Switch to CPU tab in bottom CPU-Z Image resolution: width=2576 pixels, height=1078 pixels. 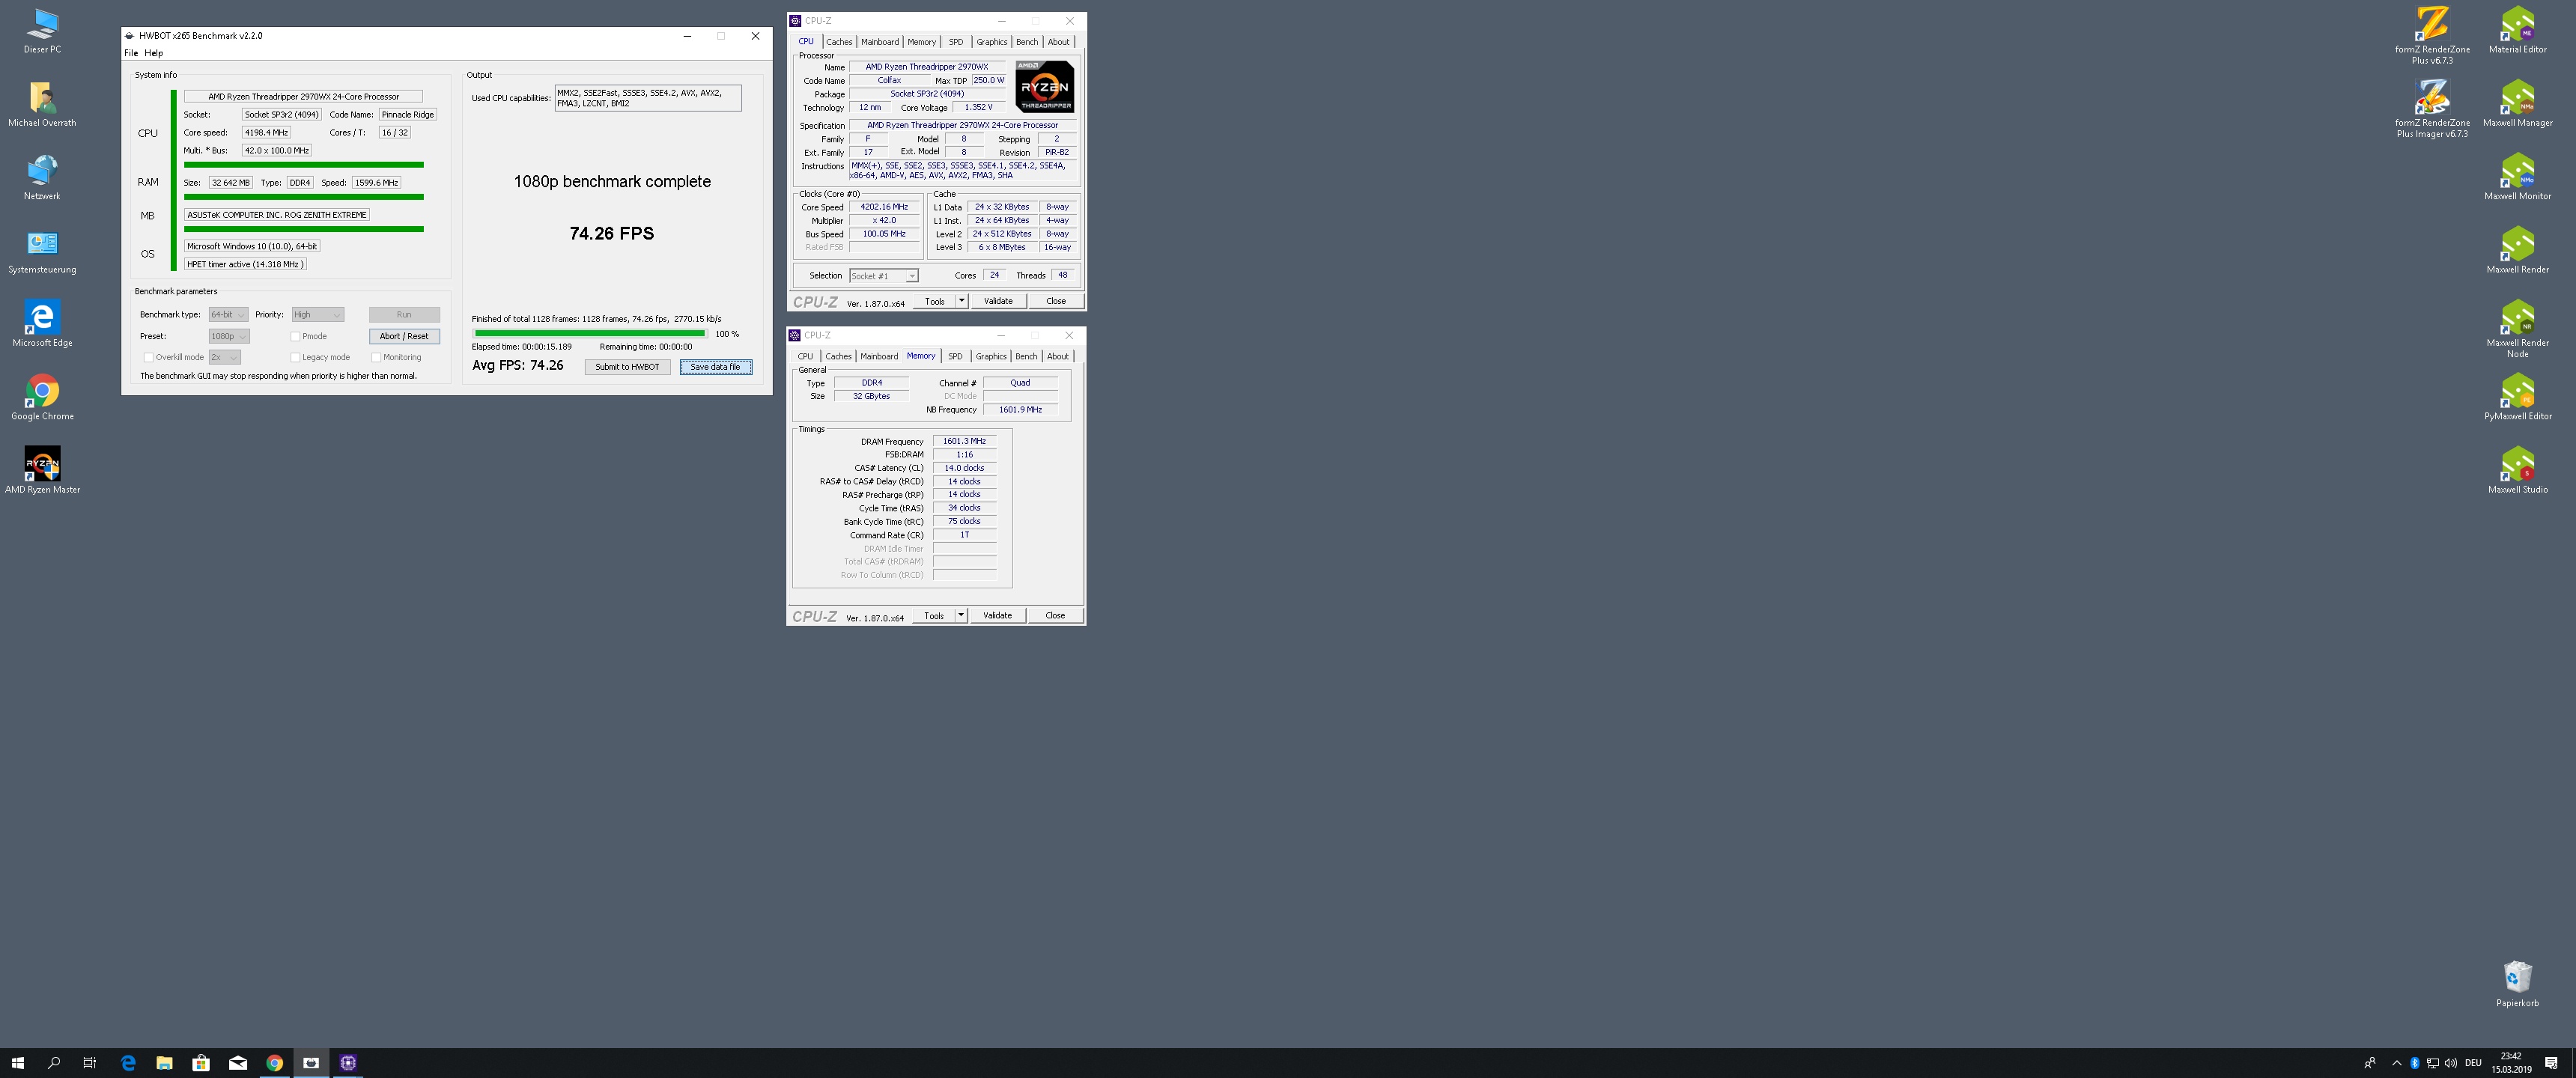click(x=805, y=356)
